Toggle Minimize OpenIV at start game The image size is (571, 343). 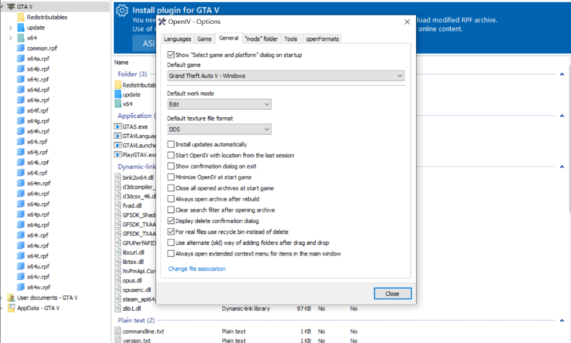click(171, 177)
